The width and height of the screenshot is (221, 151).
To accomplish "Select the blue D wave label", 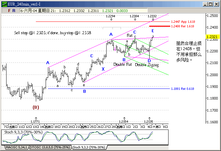I will (x=149, y=61).
